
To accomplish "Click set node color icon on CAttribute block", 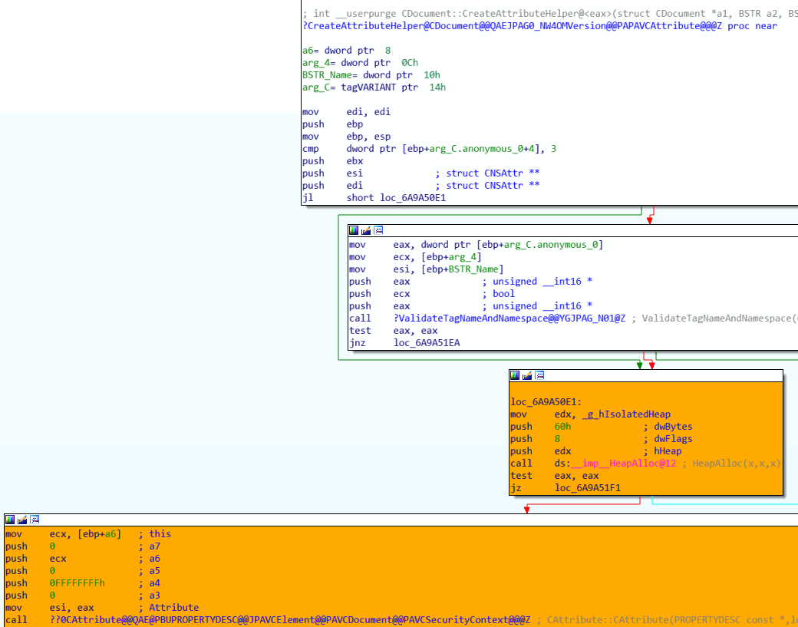I will 10,520.
